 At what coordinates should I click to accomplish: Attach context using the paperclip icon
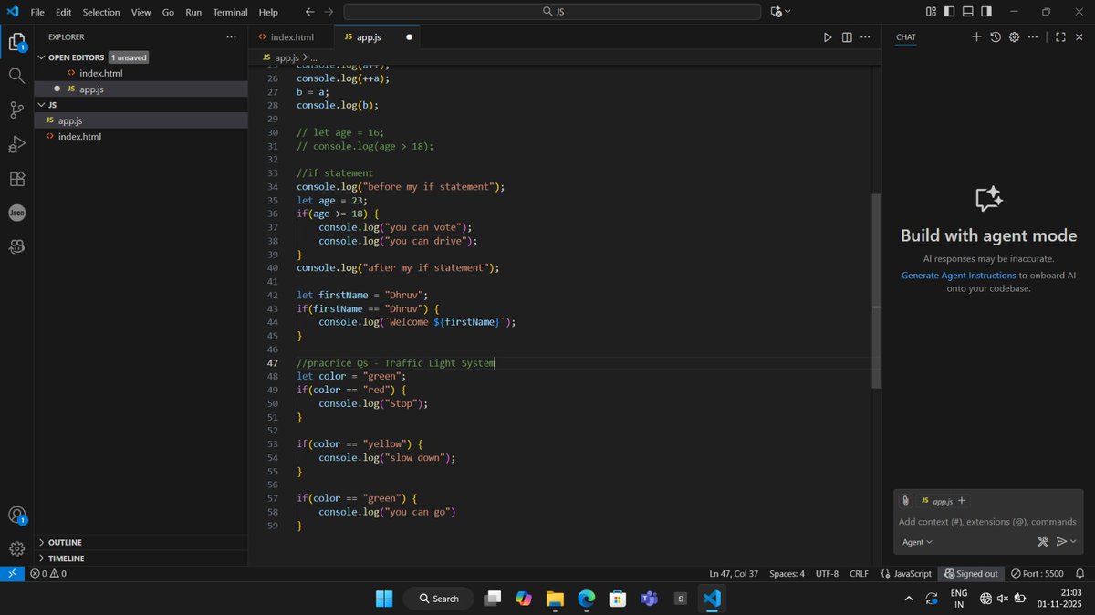click(x=904, y=500)
